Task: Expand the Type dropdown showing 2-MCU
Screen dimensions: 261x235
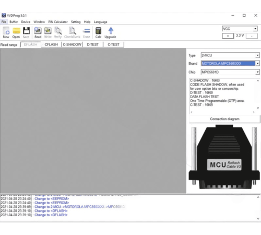Action: click(x=257, y=55)
